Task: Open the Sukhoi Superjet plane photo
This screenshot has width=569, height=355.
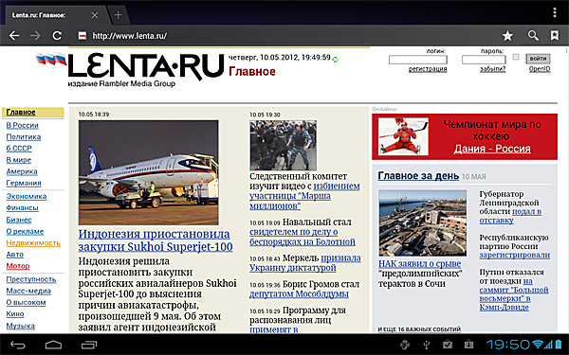Action: [149, 172]
